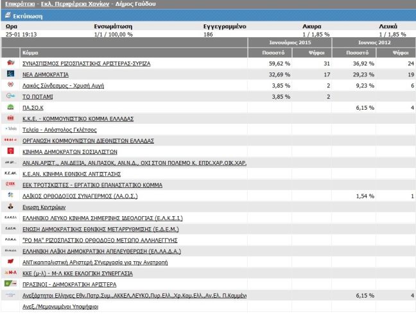
Task: Open the Επικράτεια breadcrumb link
Action: click(x=17, y=4)
